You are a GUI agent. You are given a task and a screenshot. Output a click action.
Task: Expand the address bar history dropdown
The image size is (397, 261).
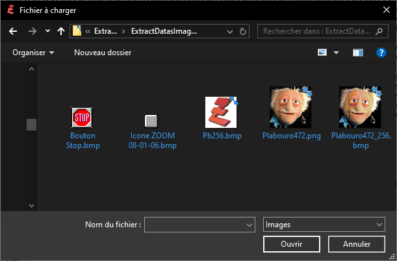230,32
